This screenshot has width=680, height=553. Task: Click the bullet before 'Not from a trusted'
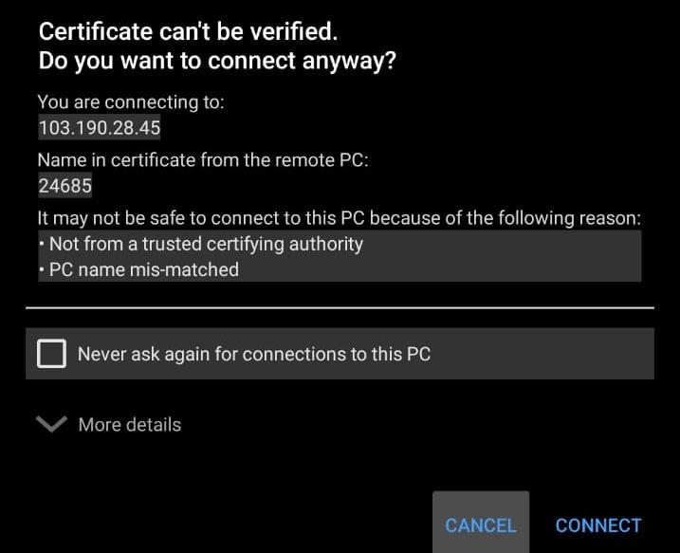(x=42, y=245)
